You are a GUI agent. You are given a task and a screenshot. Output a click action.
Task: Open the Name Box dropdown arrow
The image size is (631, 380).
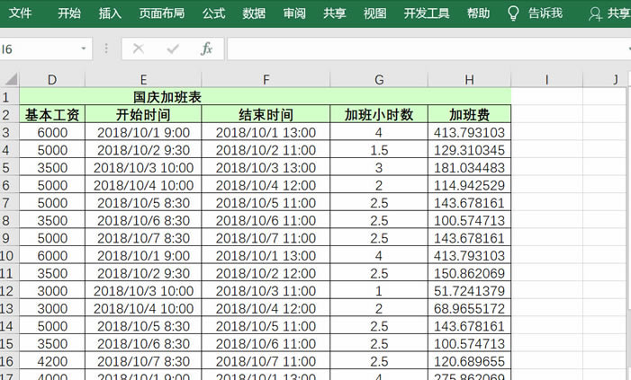coord(85,49)
